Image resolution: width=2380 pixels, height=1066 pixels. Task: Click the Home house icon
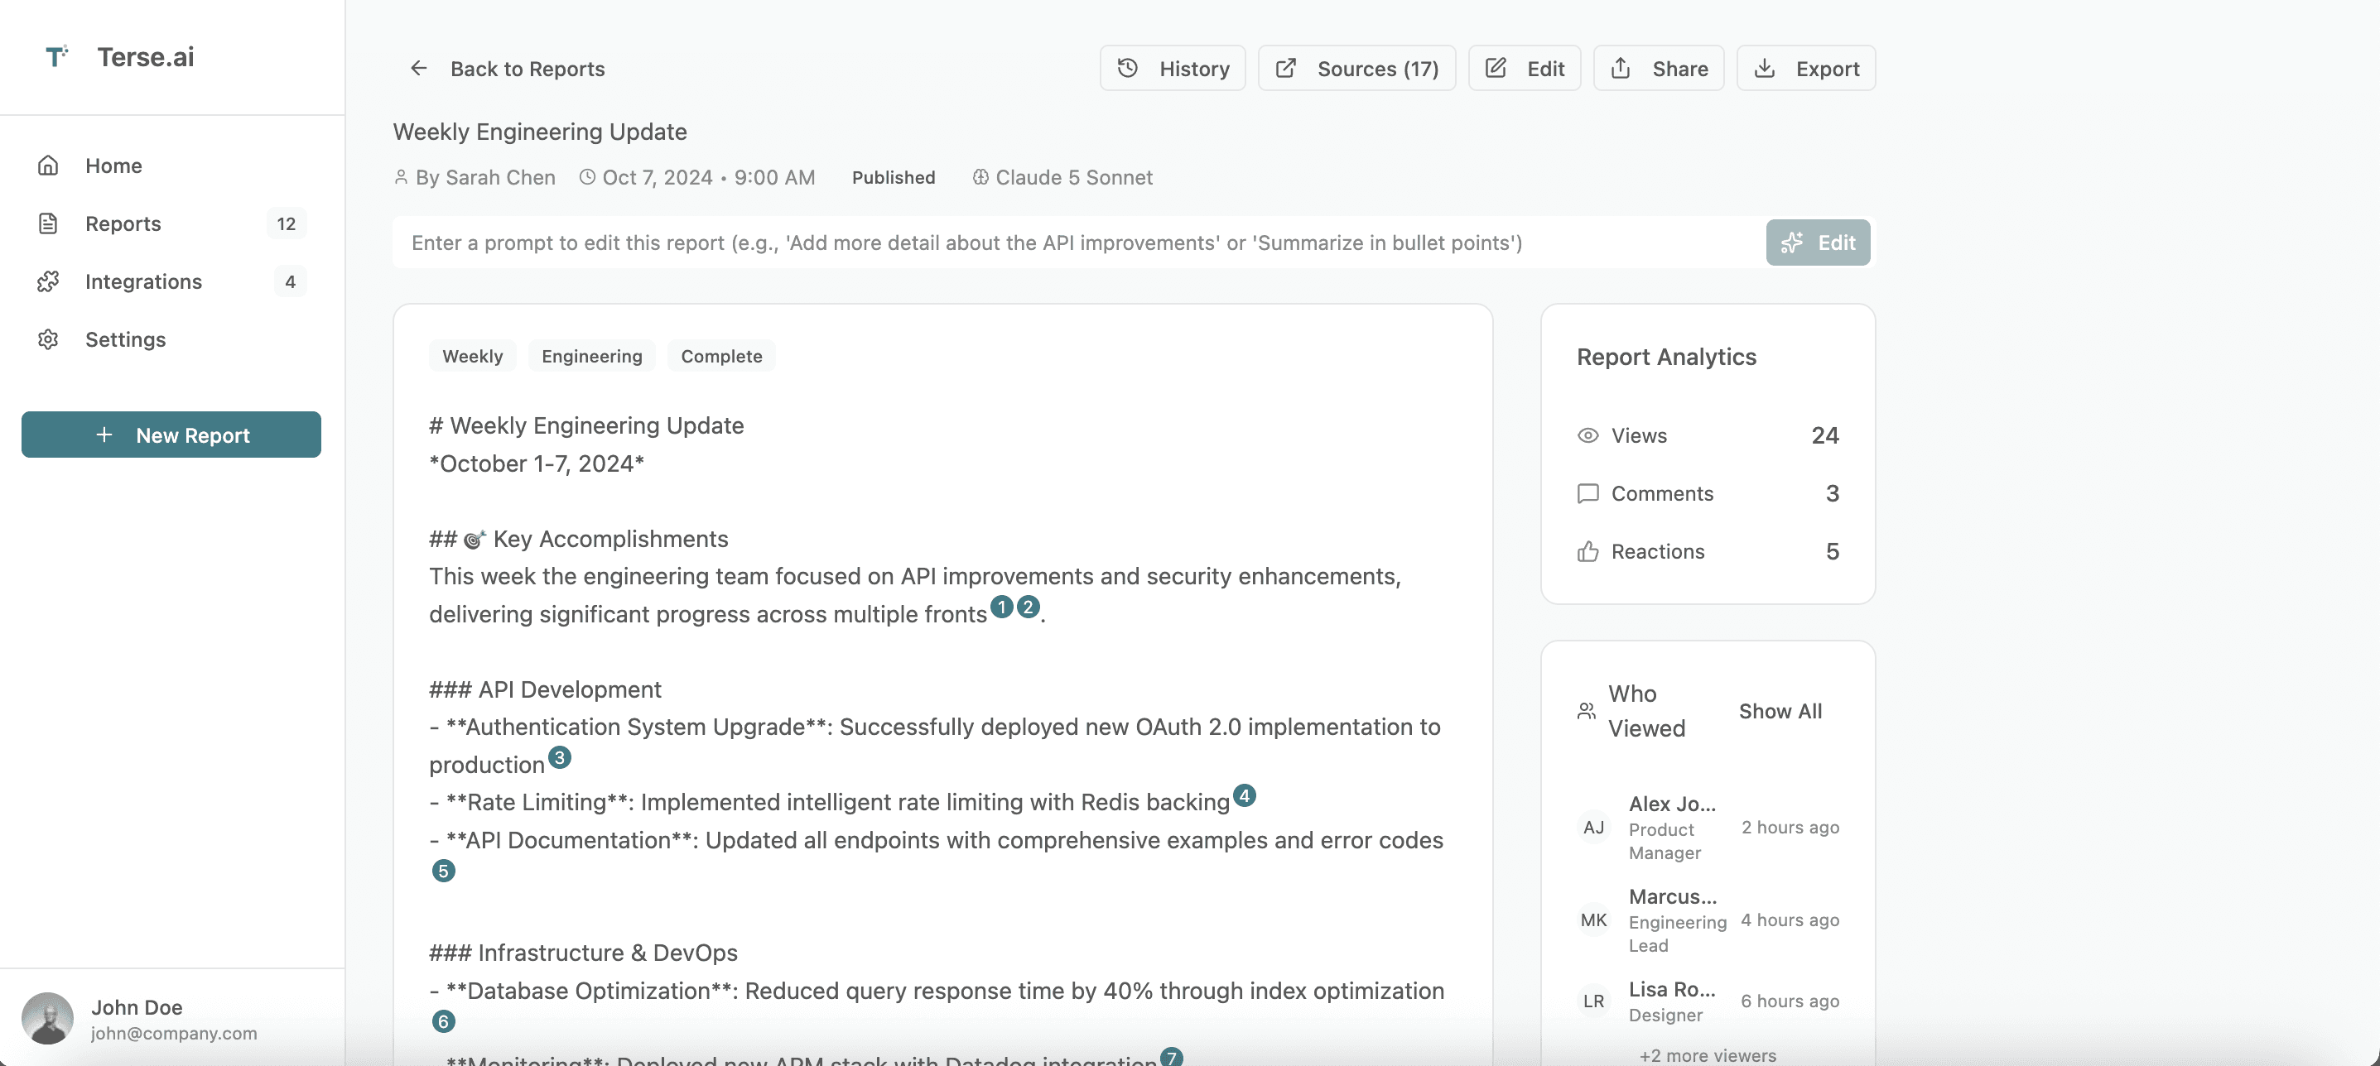(48, 166)
